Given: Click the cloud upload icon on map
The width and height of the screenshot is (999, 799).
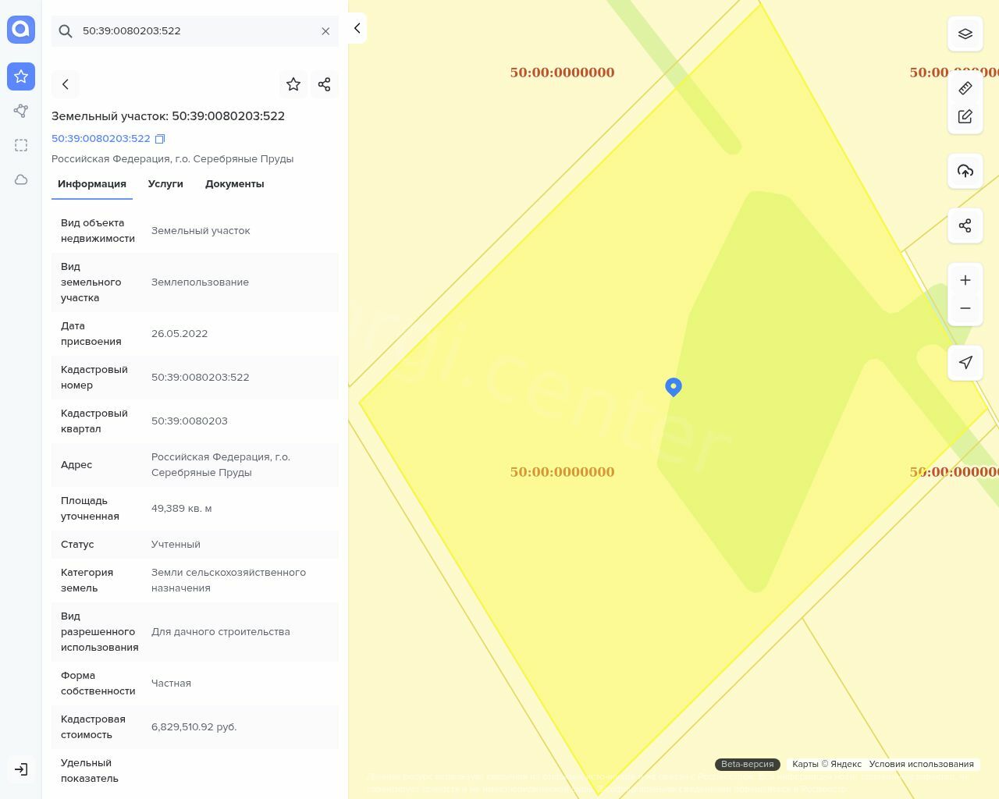Looking at the screenshot, I should click(x=965, y=171).
